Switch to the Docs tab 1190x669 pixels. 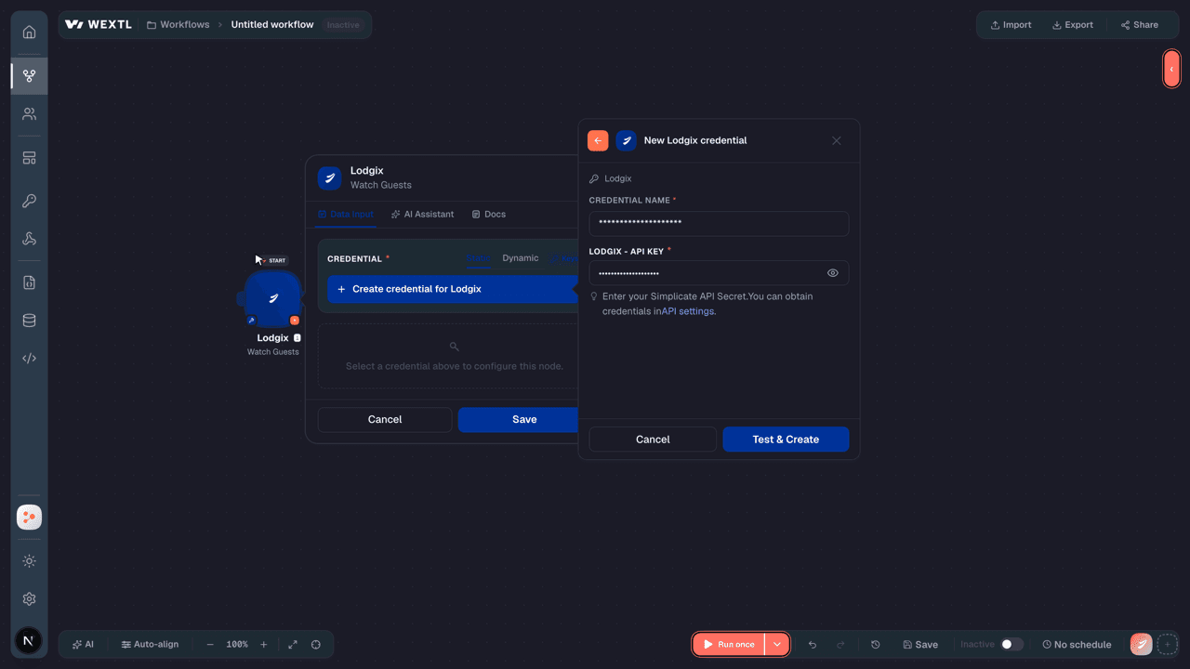pyautogui.click(x=489, y=214)
